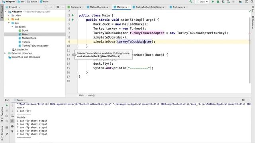This screenshot has height=143, width=255.
Task: Click turkeyToDuckAdapter variable on line 9
Action: point(134,42)
